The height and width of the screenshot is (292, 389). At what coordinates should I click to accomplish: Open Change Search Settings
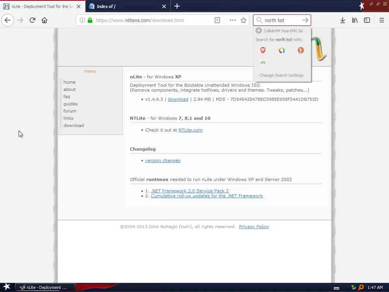pos(281,75)
